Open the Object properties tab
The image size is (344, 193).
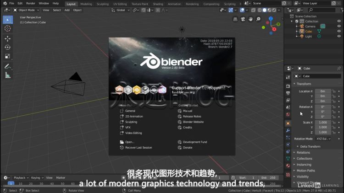click(x=288, y=123)
